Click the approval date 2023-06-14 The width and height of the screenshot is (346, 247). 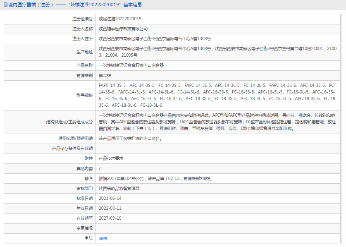110,199
